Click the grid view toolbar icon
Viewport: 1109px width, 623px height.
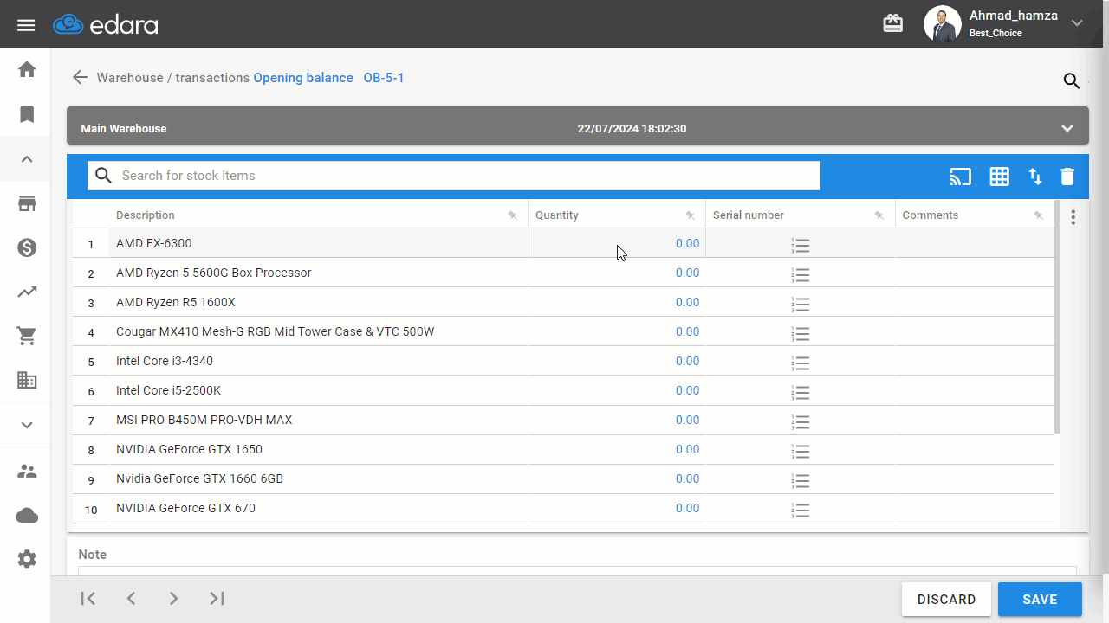tap(1000, 177)
